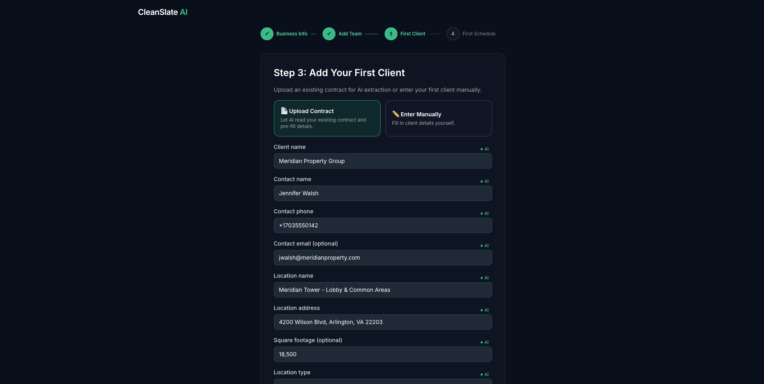This screenshot has height=384, width=764.
Task: Click the AI badge next to Location type
Action: (484, 374)
